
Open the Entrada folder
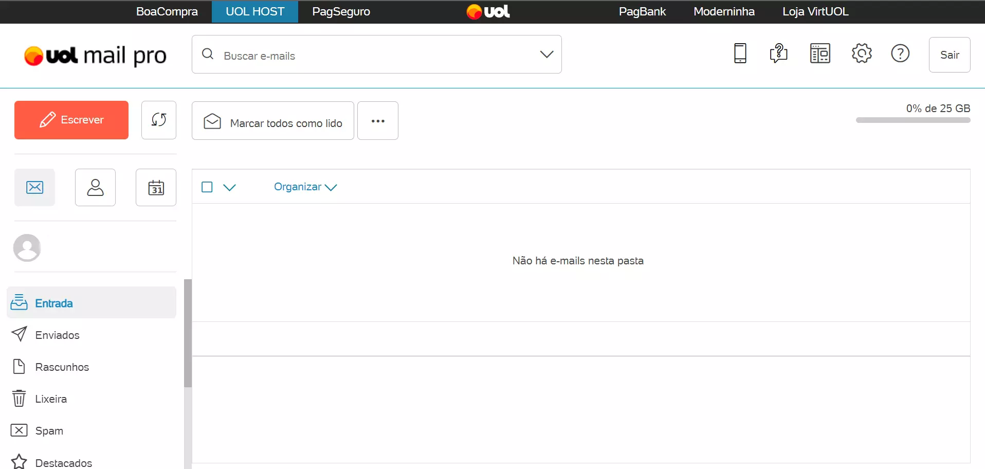click(x=92, y=302)
